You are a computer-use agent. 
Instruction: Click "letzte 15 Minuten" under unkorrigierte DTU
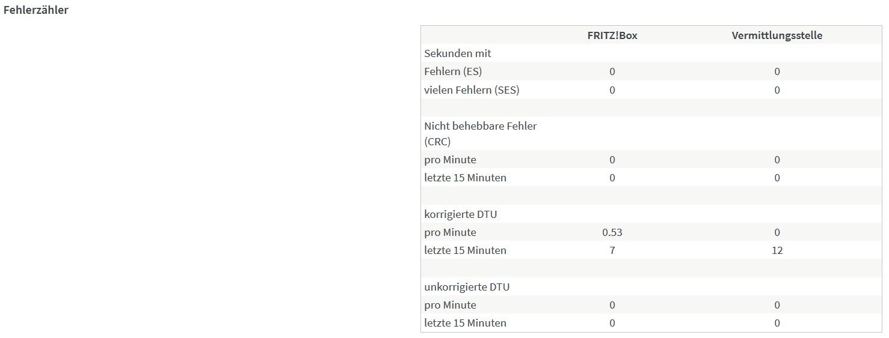(465, 323)
